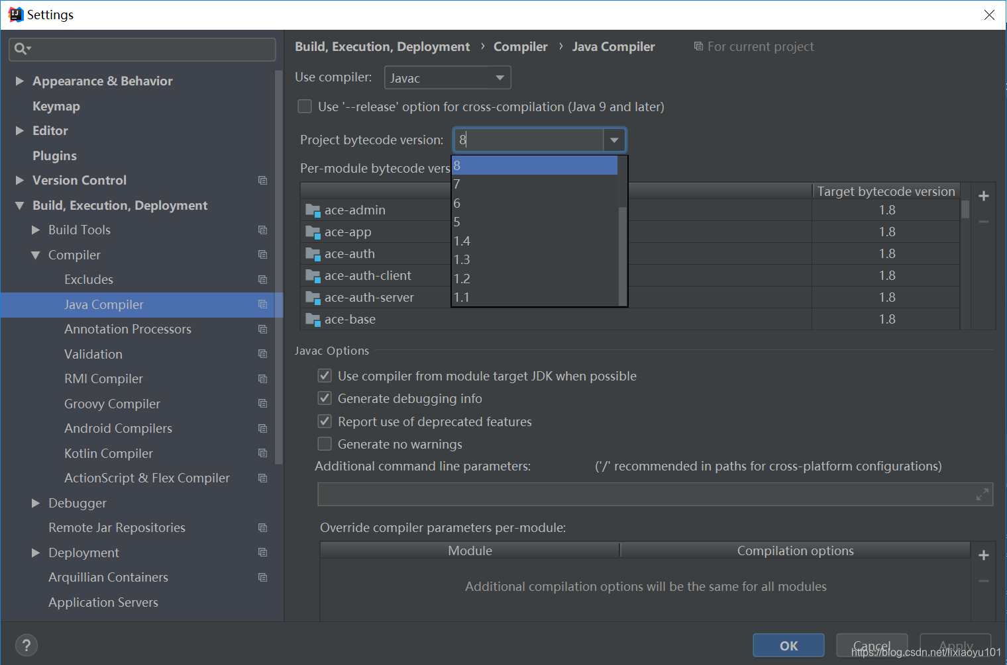The width and height of the screenshot is (1007, 665).
Task: Click project-level icon beside Compiler
Action: coord(262,255)
